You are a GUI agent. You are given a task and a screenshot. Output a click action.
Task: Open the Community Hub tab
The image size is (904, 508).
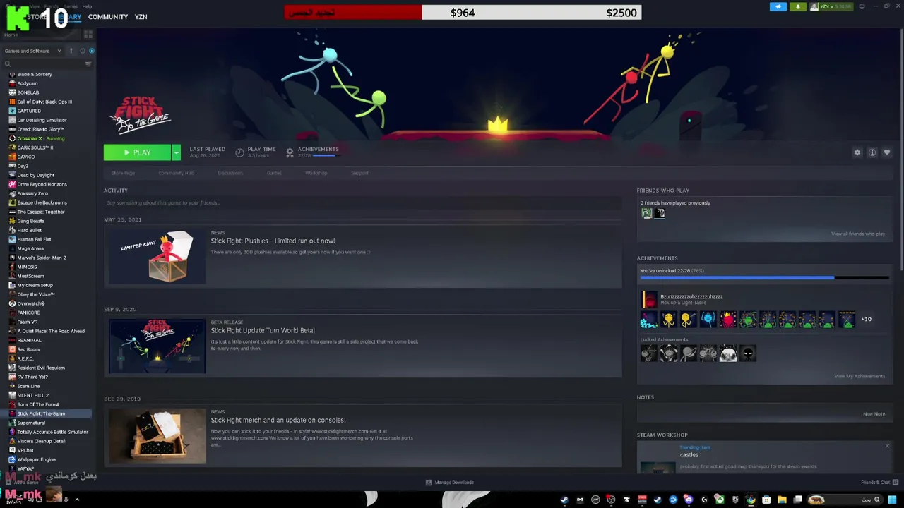[177, 173]
